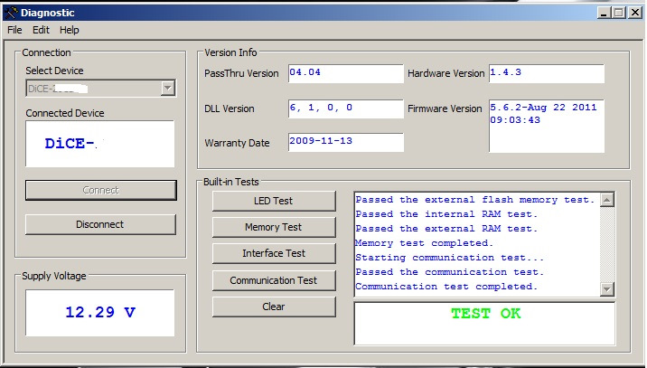
Task: Click the Warranty Date field
Action: point(346,142)
